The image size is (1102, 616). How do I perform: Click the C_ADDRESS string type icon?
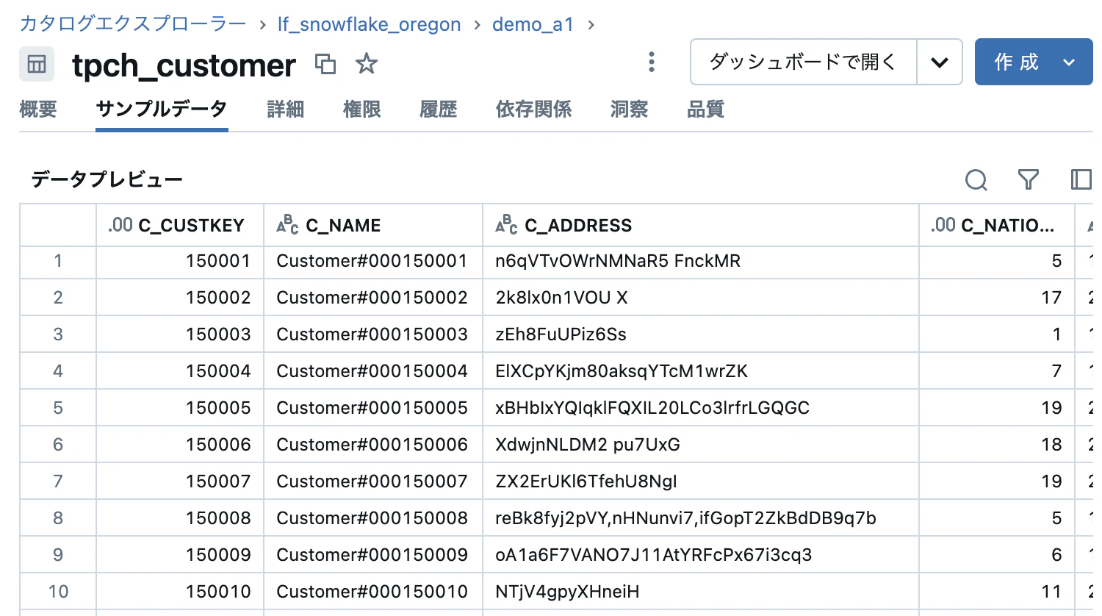(x=506, y=225)
